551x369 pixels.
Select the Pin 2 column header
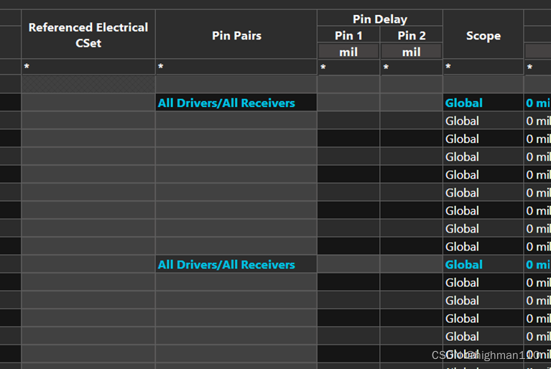[412, 35]
